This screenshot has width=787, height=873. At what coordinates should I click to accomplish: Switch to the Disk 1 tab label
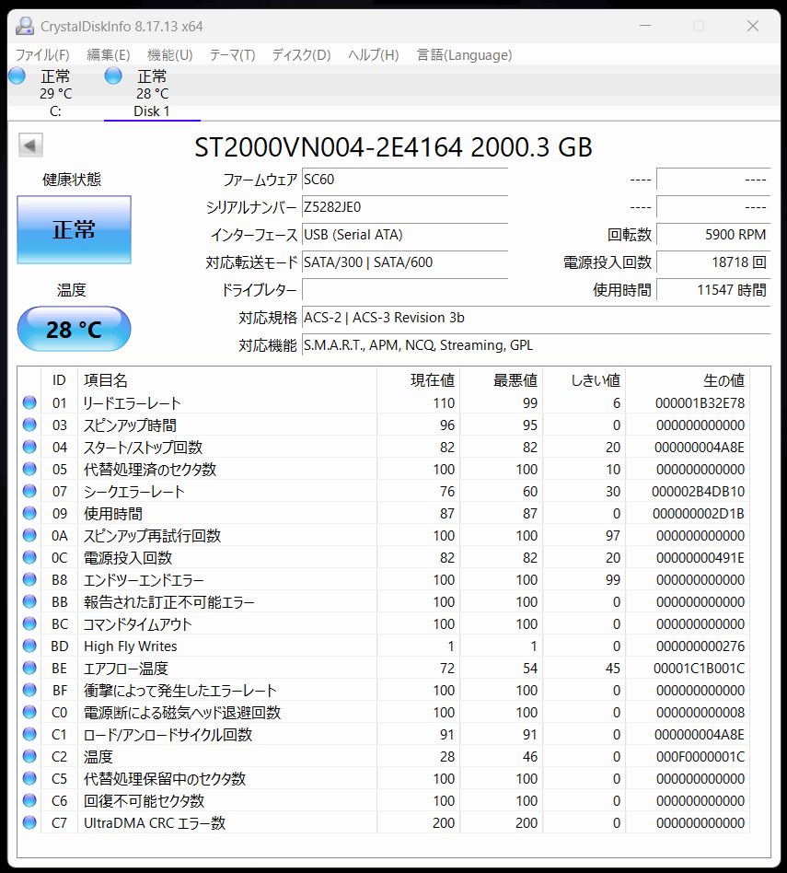pos(151,111)
